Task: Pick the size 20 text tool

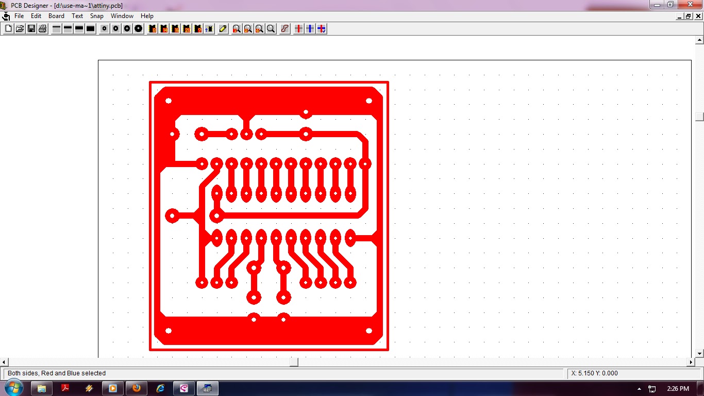Action: 186,29
